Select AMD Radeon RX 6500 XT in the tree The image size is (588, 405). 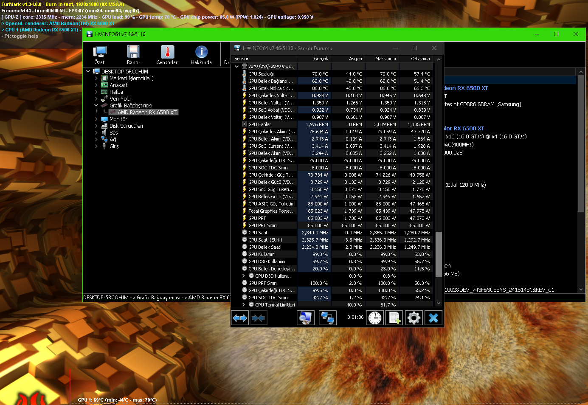coord(147,112)
